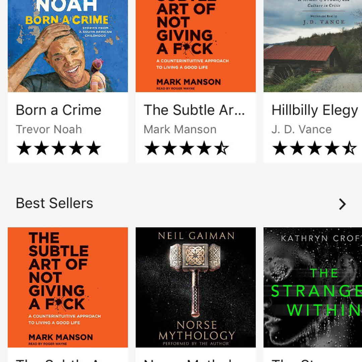The width and height of the screenshot is (362, 362).
Task: Open Subtle Art cover in Best Sellers
Action: point(68,287)
